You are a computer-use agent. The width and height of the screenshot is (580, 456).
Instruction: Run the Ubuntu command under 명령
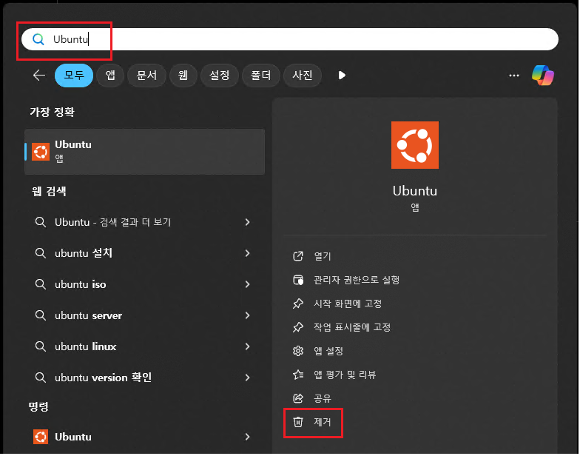pos(145,437)
